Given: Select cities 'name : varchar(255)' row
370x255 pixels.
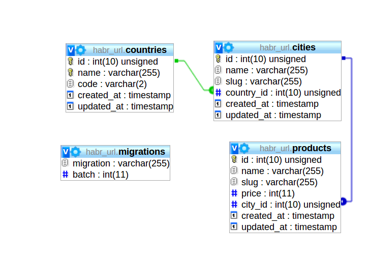Looking at the screenshot, I should pyautogui.click(x=277, y=70).
